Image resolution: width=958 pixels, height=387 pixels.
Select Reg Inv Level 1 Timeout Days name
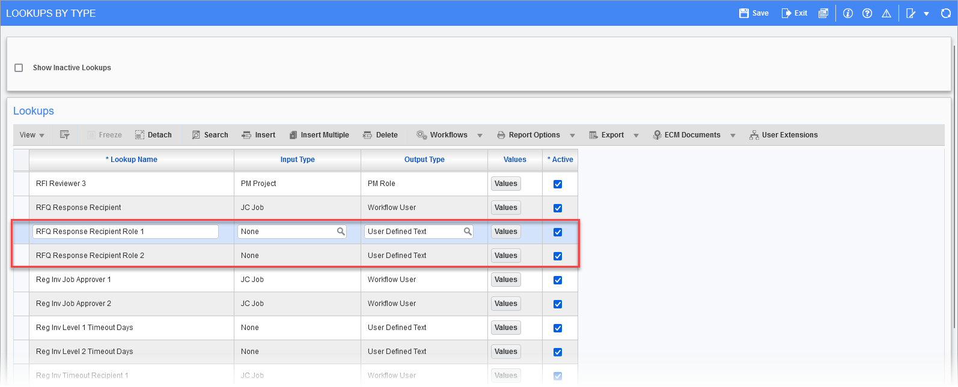click(84, 328)
